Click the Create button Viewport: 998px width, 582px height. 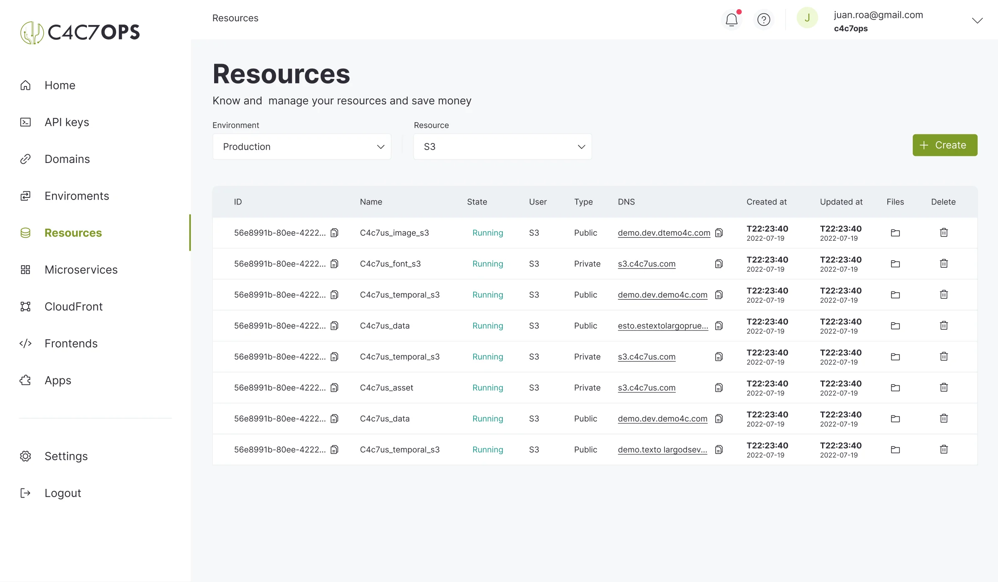[945, 145]
